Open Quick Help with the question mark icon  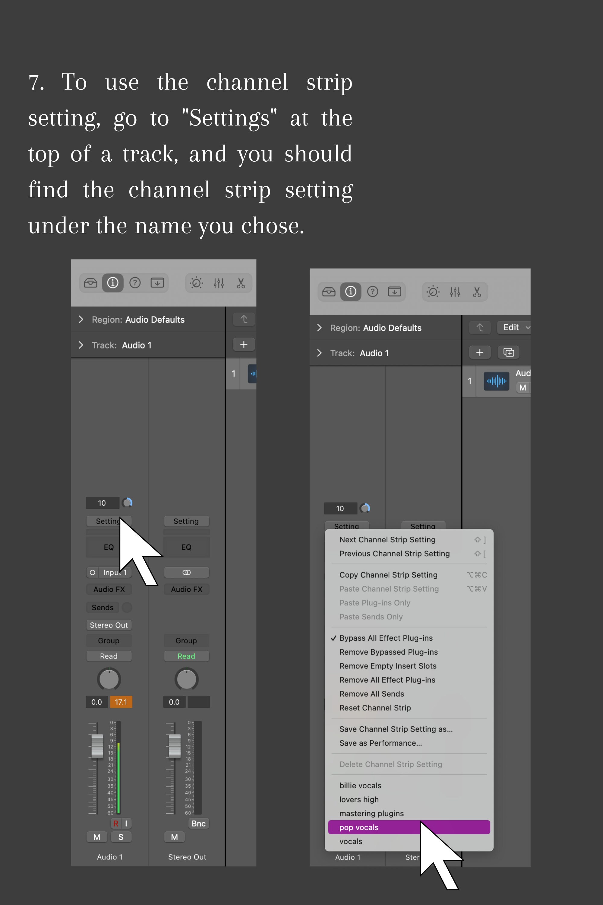click(x=135, y=283)
